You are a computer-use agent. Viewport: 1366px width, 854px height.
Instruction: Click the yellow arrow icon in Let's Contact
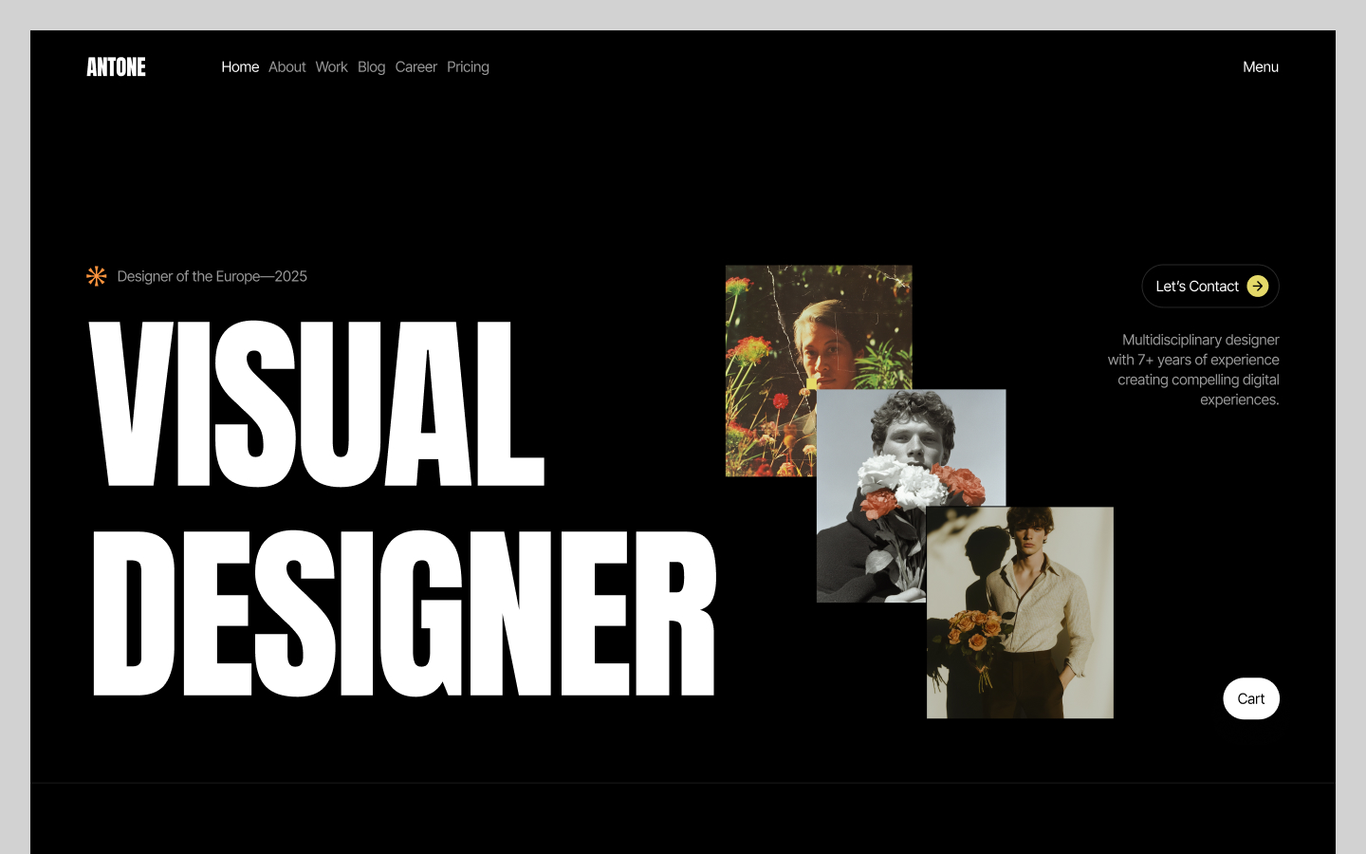[x=1258, y=287]
